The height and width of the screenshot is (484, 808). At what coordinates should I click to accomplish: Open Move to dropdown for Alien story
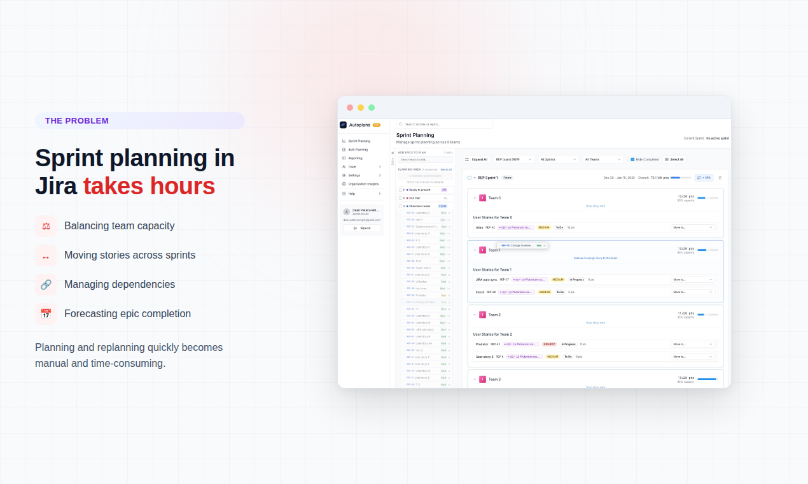(x=693, y=227)
